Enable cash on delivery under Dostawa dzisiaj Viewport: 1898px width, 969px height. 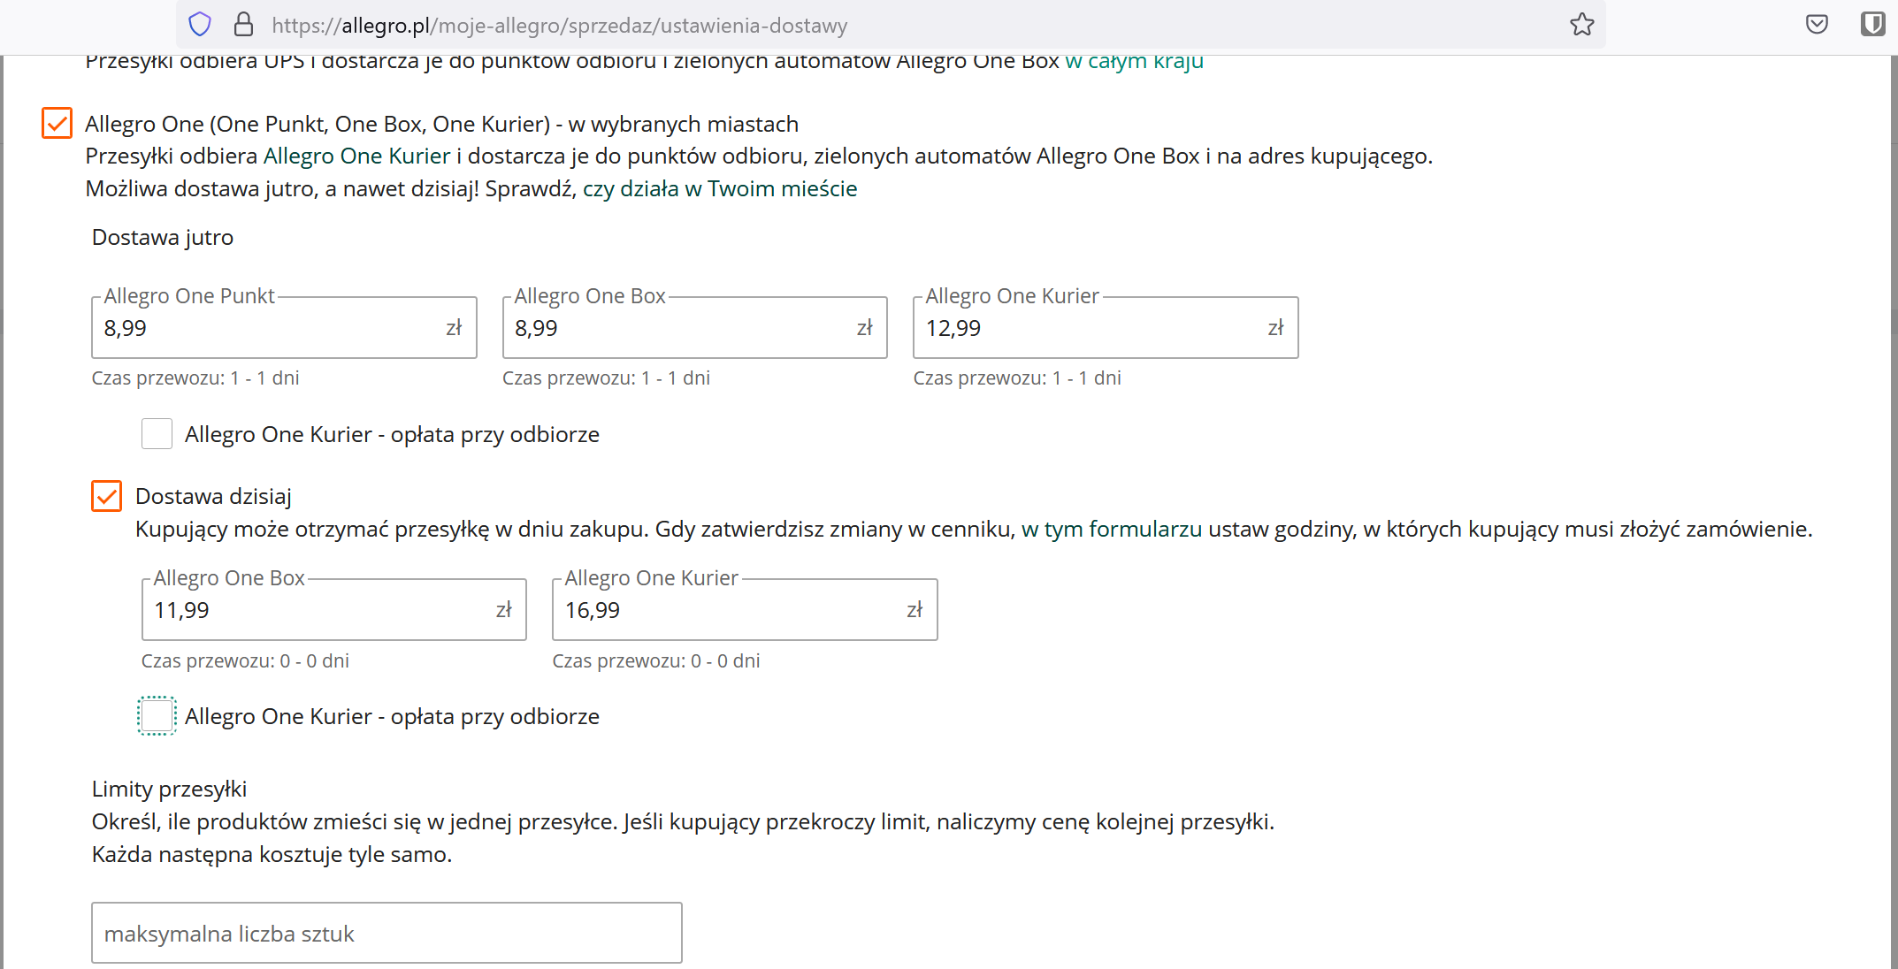click(157, 716)
